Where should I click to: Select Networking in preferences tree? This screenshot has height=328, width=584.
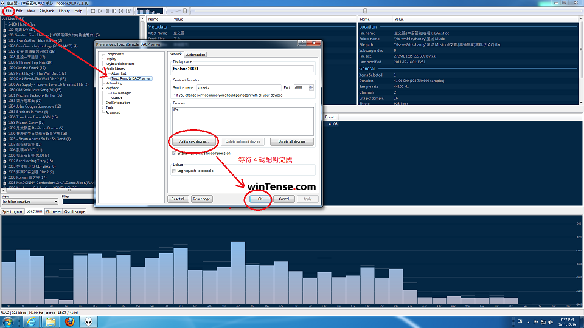[114, 83]
